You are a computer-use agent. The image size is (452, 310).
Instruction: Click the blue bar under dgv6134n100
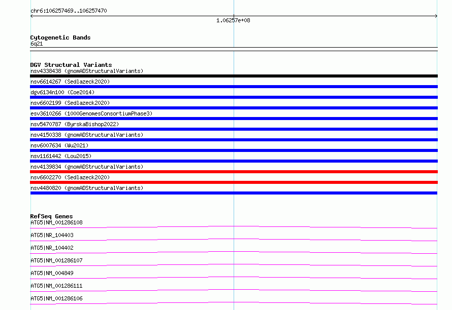(234, 97)
